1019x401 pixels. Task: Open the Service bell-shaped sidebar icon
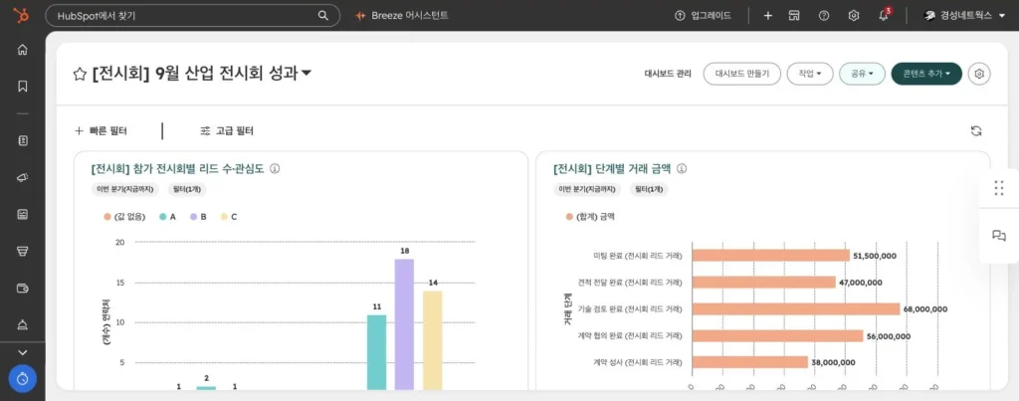tap(23, 324)
